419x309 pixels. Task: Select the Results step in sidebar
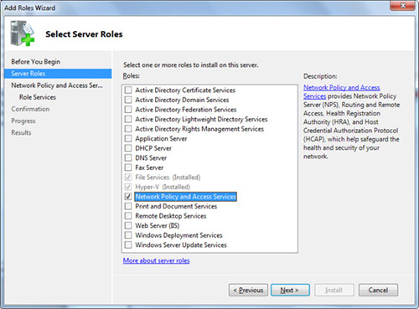click(21, 132)
